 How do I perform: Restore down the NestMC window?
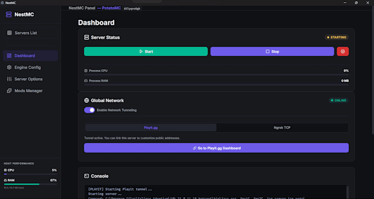(356, 3)
